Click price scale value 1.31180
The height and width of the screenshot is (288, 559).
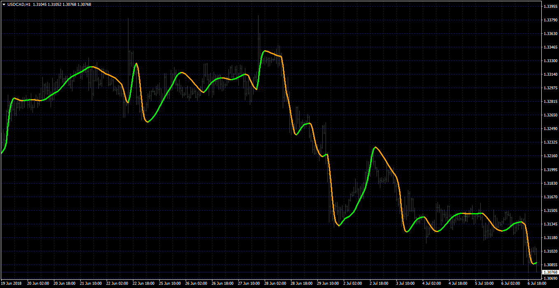point(550,238)
